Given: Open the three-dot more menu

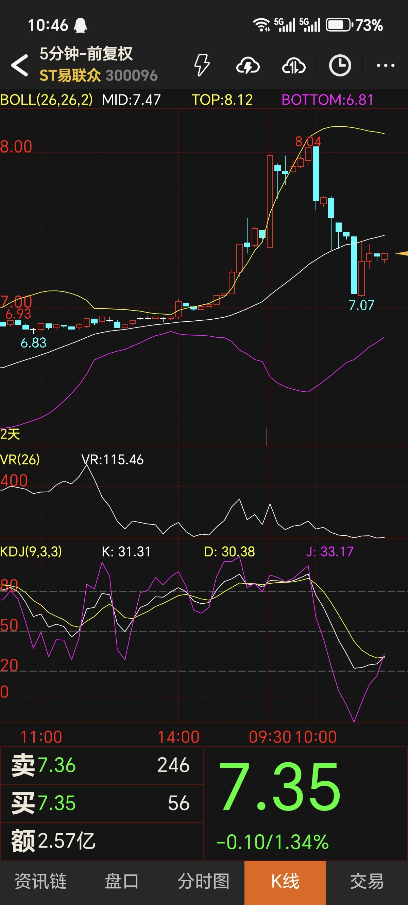Looking at the screenshot, I should point(386,66).
